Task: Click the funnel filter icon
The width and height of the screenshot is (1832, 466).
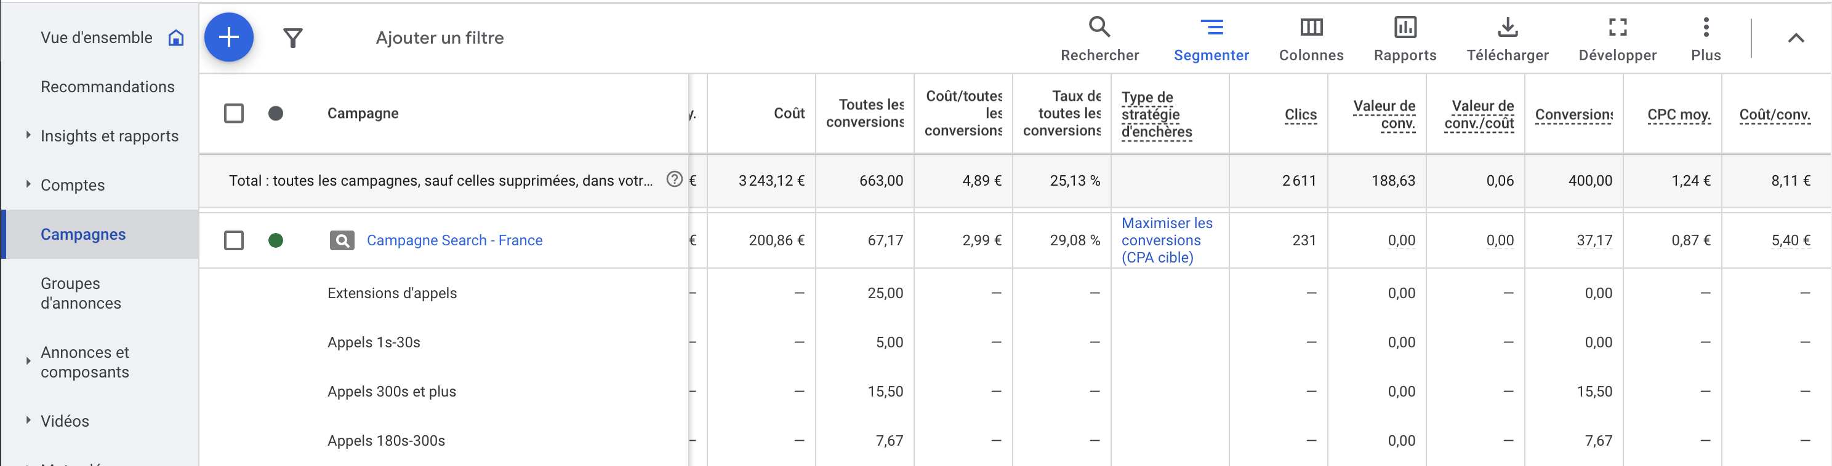Action: [292, 38]
